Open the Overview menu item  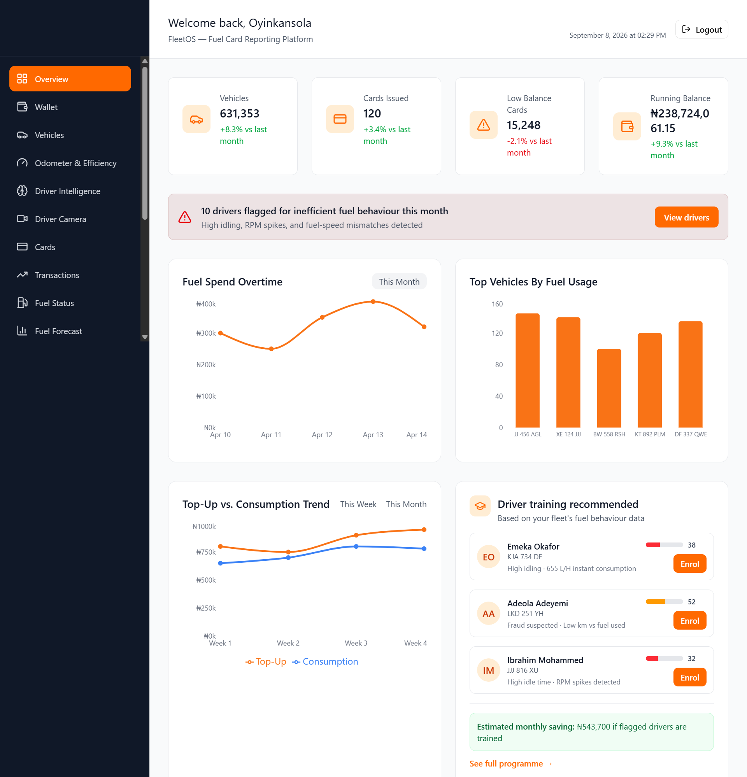pos(70,79)
